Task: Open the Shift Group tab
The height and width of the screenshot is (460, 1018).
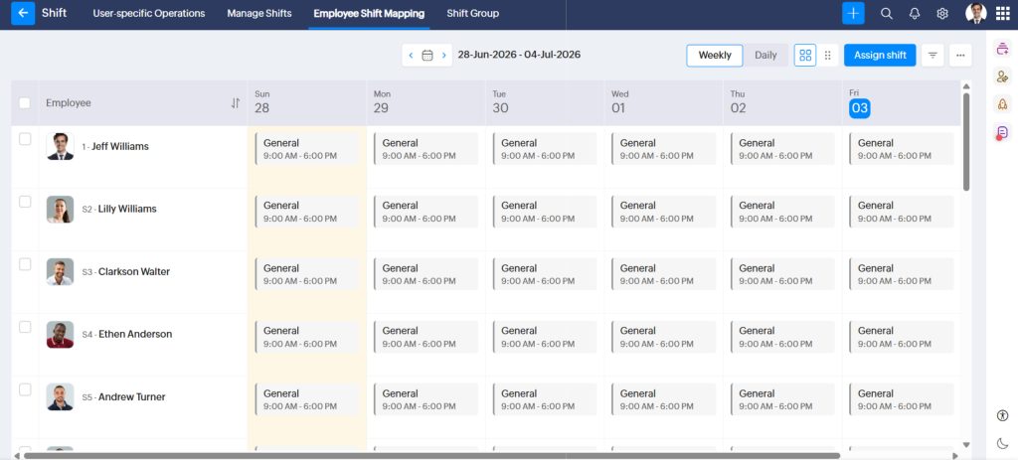Action: (x=472, y=13)
